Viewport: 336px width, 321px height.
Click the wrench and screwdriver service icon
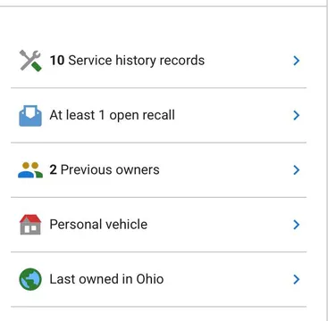[x=30, y=61]
